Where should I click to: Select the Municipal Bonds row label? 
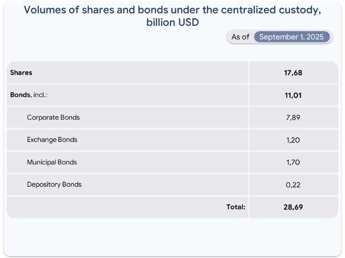pyautogui.click(x=52, y=162)
